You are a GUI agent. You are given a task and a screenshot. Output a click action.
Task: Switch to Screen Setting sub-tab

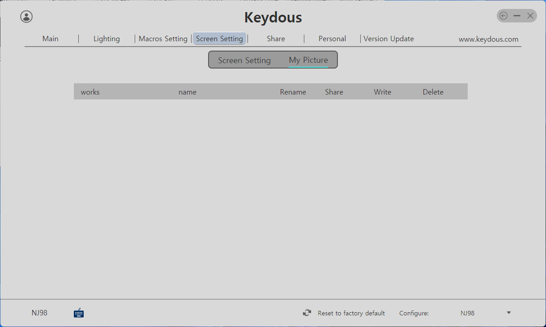click(244, 60)
